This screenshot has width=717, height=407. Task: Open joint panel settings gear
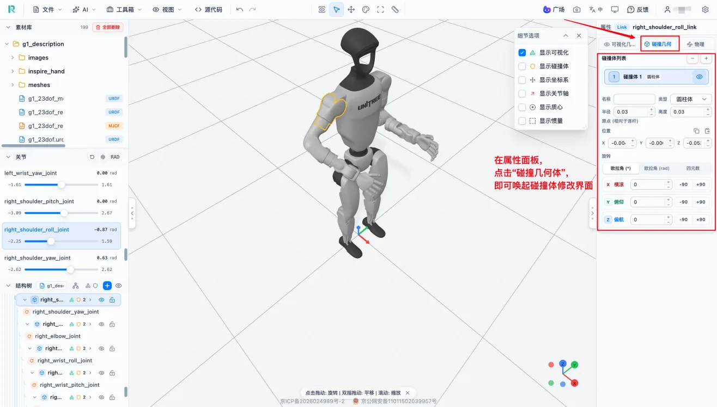(103, 157)
